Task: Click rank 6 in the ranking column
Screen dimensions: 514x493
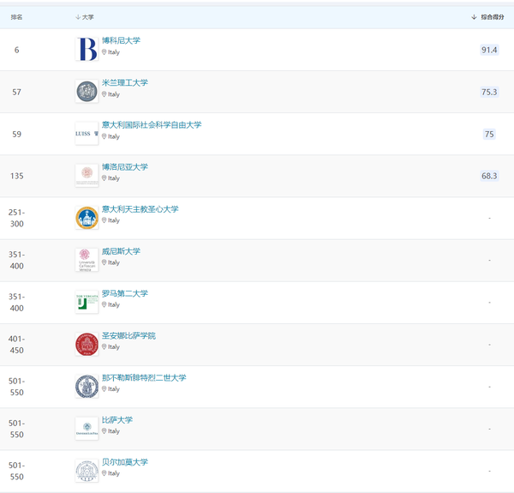Action: tap(17, 50)
